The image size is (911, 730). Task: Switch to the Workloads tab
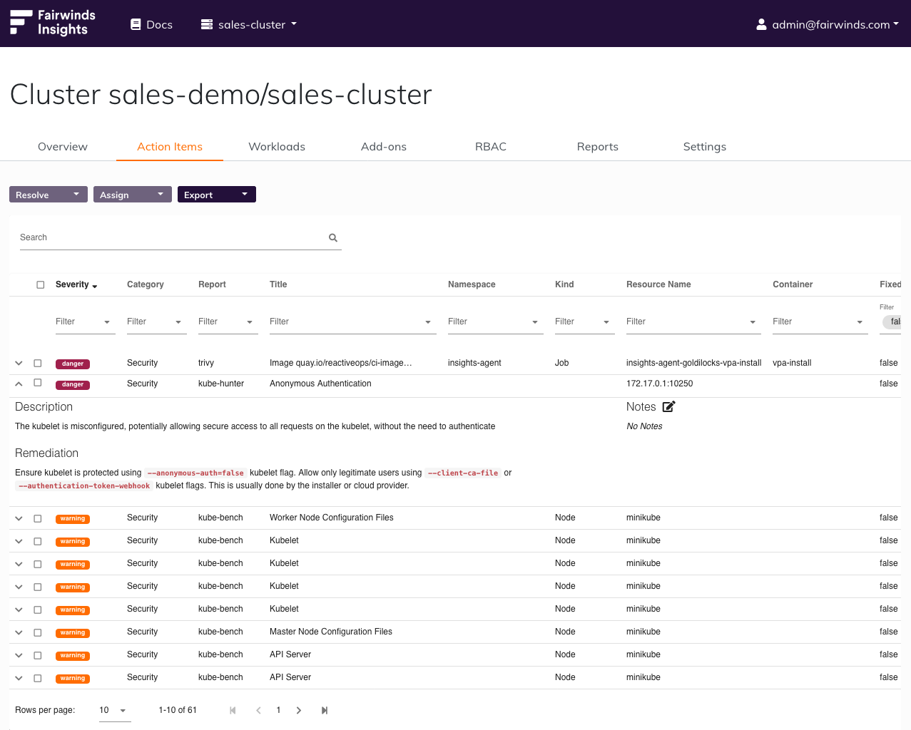coord(277,147)
